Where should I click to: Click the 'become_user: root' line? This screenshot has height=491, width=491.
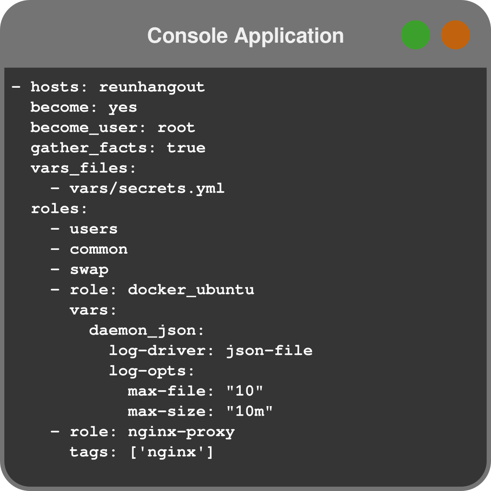tap(113, 128)
